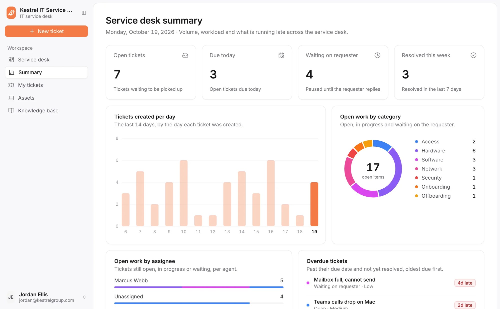Viewport: 500px width, 309px height.
Task: Open the Service desk page
Action: click(46, 59)
